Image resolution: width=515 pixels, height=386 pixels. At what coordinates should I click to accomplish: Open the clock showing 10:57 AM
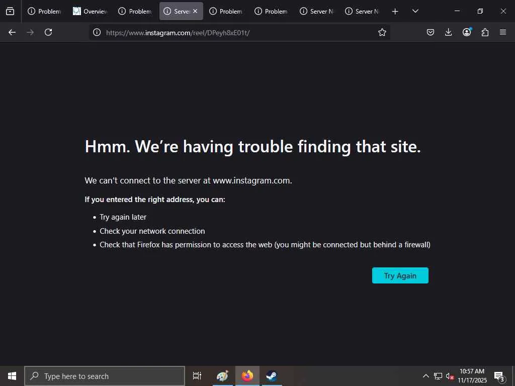(x=472, y=376)
